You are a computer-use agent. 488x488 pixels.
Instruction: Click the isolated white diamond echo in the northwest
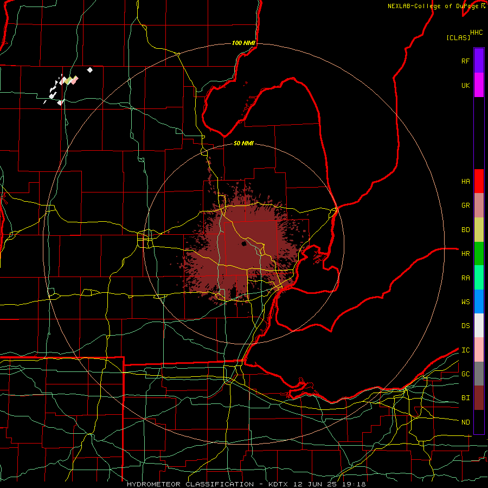(89, 70)
